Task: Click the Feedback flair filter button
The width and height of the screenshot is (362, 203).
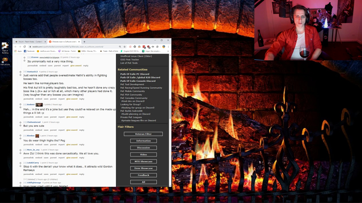Action: (143, 175)
